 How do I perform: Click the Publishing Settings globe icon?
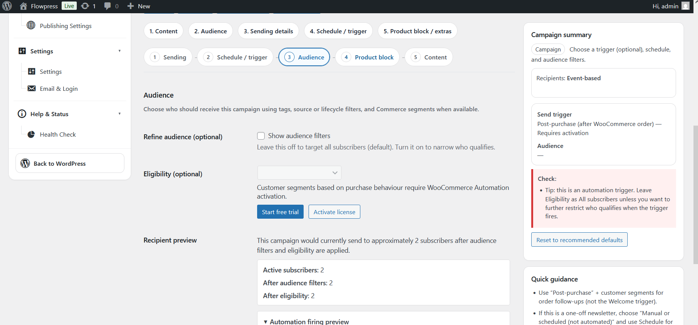[31, 25]
